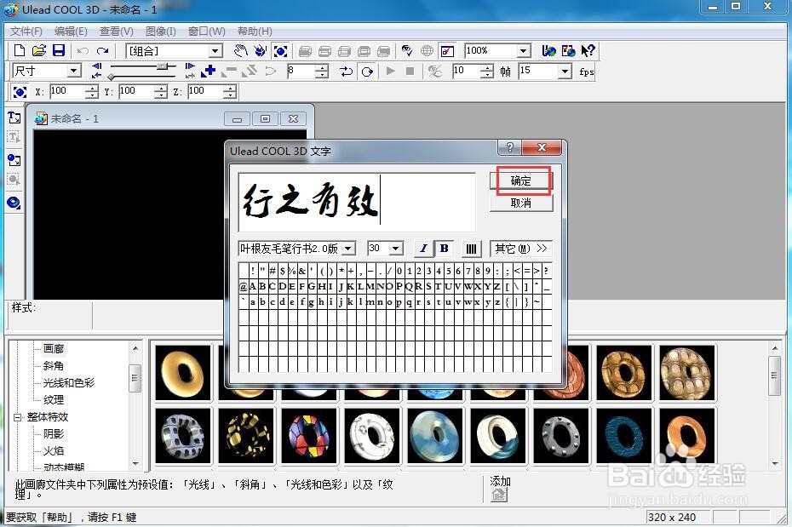
Task: Open a file using the folder icon
Action: [39, 50]
